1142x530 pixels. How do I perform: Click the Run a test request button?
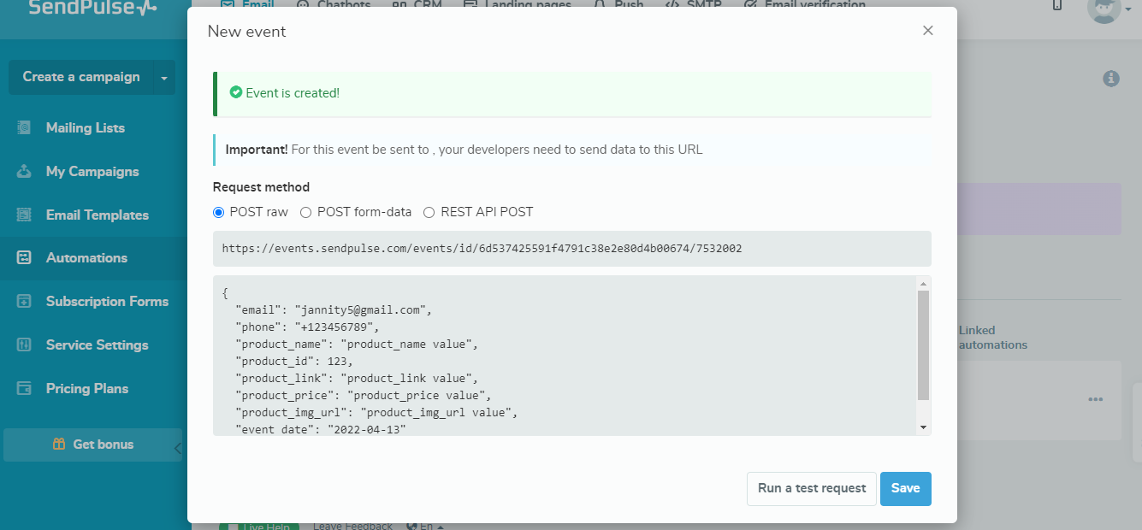click(x=811, y=488)
